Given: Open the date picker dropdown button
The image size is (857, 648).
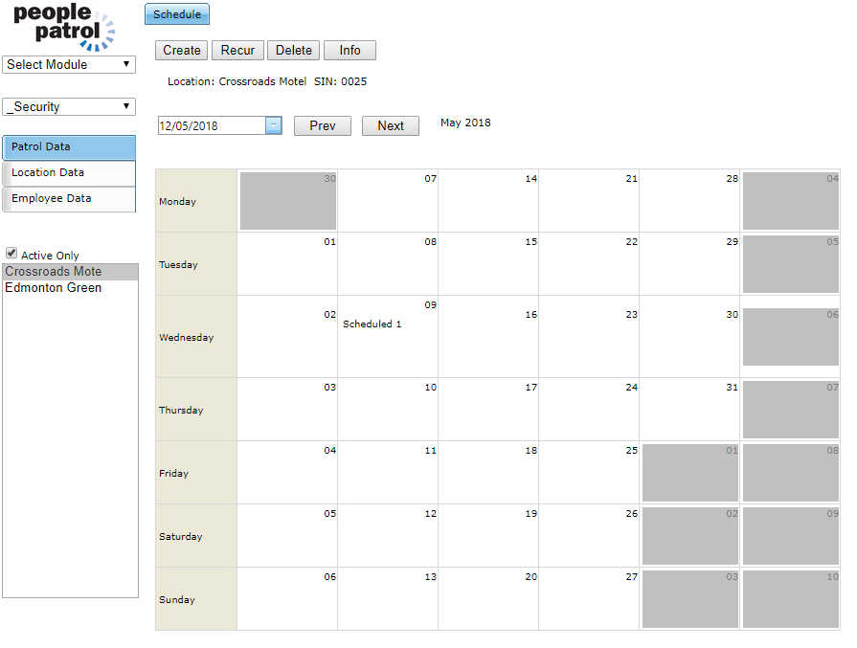Looking at the screenshot, I should point(274,125).
